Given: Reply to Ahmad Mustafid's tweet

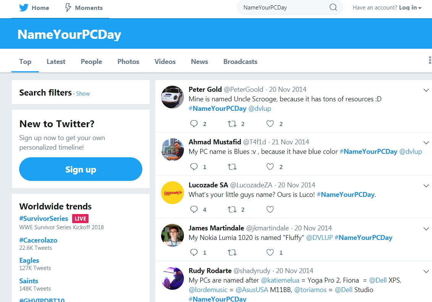Looking at the screenshot, I should [x=194, y=167].
